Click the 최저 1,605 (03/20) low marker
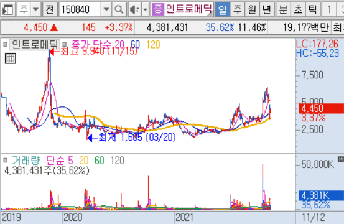 [x=132, y=138]
